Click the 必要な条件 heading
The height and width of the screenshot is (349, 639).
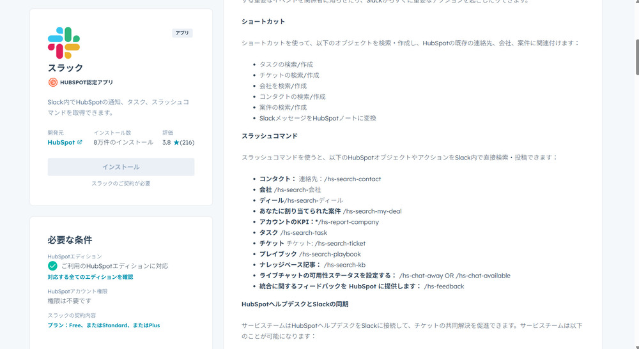coord(70,240)
